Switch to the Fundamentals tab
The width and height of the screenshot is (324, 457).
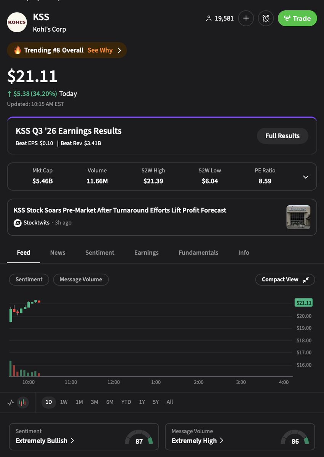198,252
